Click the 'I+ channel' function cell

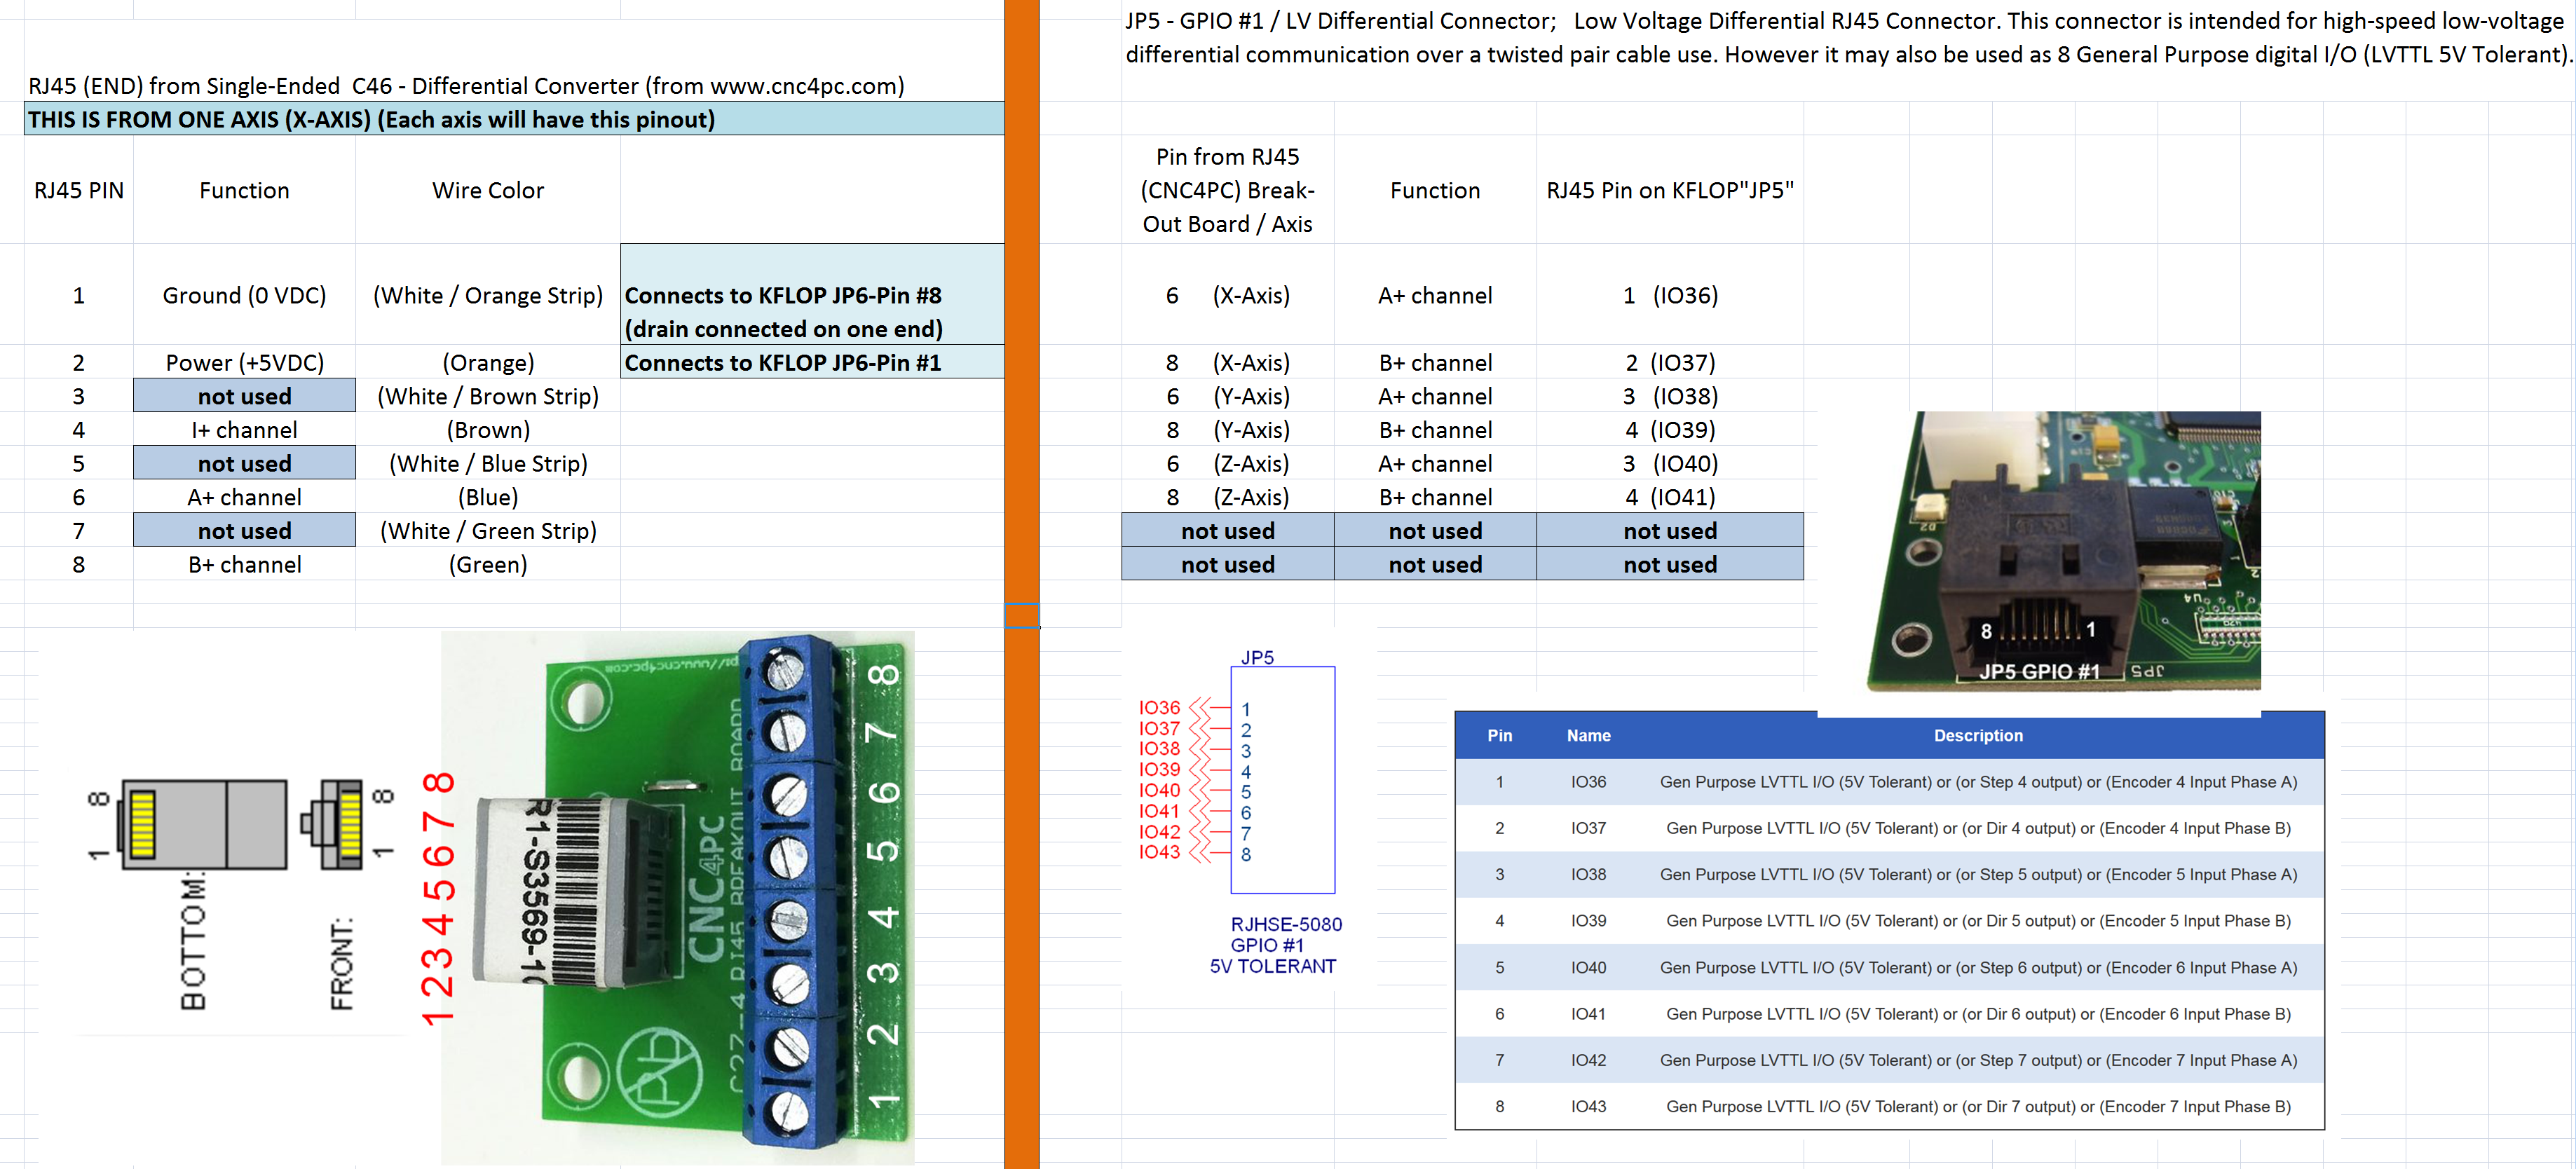(x=244, y=430)
